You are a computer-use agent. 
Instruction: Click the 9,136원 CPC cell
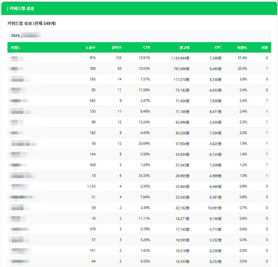[x=215, y=219]
